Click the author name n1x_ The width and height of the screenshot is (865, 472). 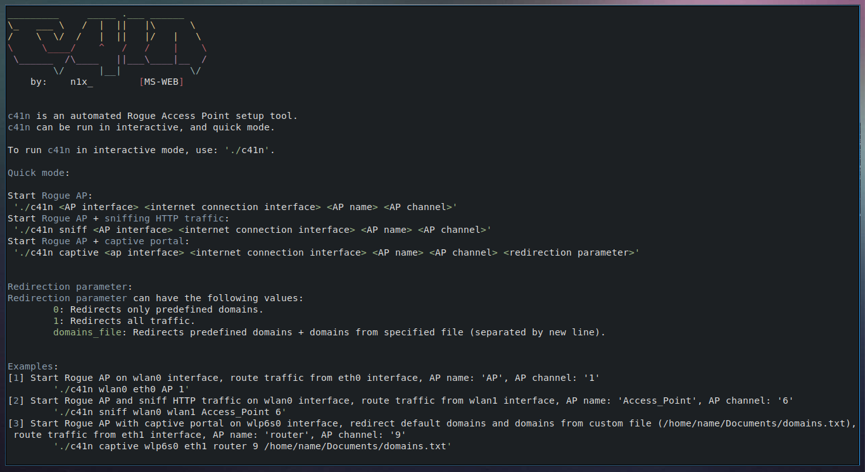82,82
